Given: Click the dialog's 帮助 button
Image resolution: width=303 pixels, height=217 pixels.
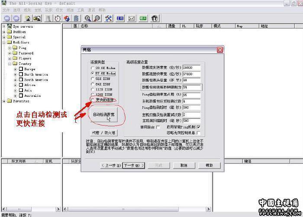Looking at the screenshot, I should 209,166.
